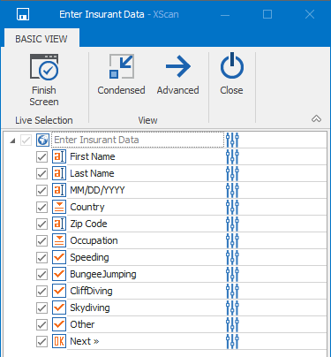
Task: Open settings sliders for Skydiving
Action: [232, 308]
